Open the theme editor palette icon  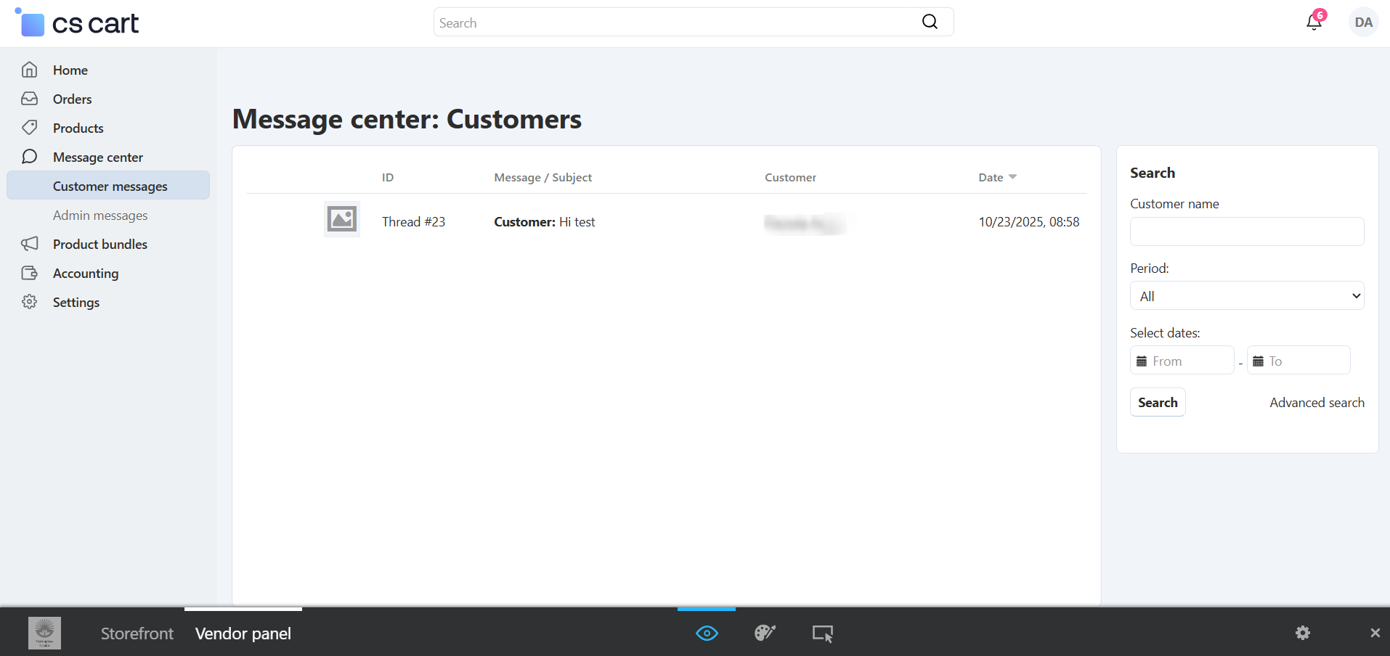pos(764,633)
